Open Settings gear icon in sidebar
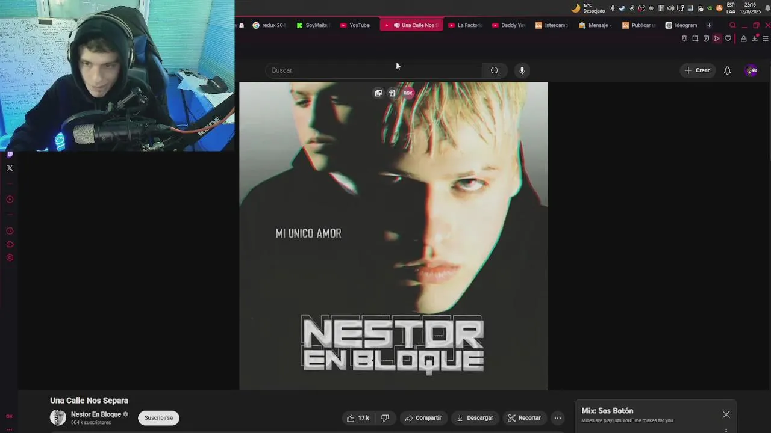This screenshot has width=771, height=433. pyautogui.click(x=10, y=257)
